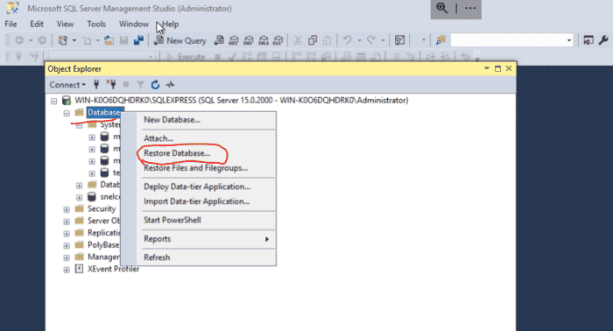Open the File menu
This screenshot has width=613, height=331.
point(11,24)
